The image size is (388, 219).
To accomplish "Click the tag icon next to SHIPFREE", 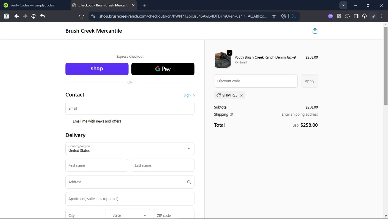I will tap(219, 95).
